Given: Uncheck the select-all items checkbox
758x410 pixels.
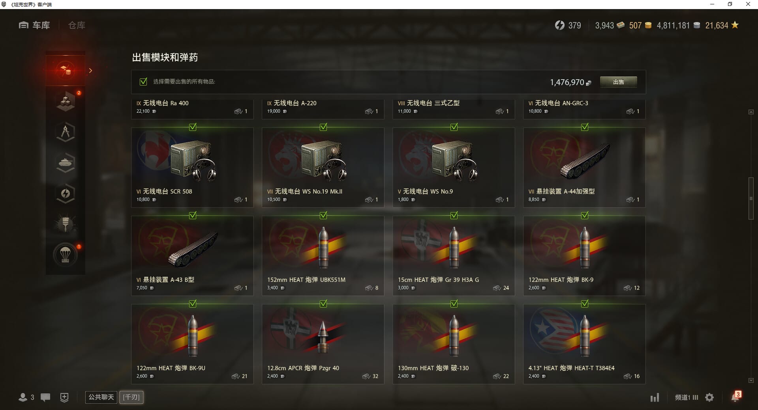Looking at the screenshot, I should [x=143, y=82].
